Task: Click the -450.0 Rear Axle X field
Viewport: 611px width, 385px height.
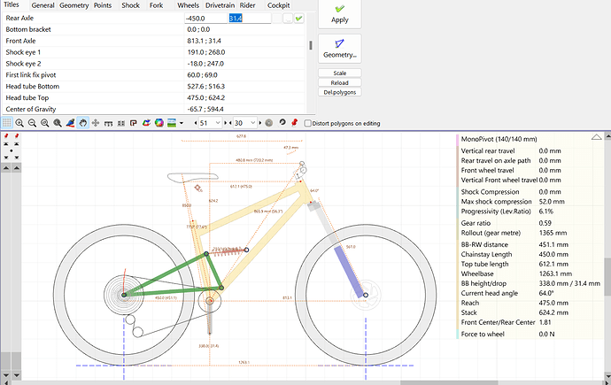Action: (x=205, y=19)
